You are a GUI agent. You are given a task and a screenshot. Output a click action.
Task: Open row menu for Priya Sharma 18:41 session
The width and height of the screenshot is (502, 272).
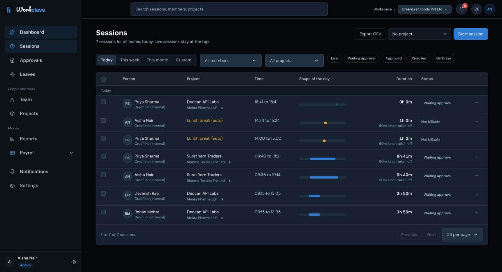476,103
